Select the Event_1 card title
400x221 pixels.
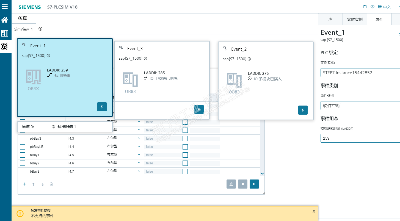(x=38, y=46)
